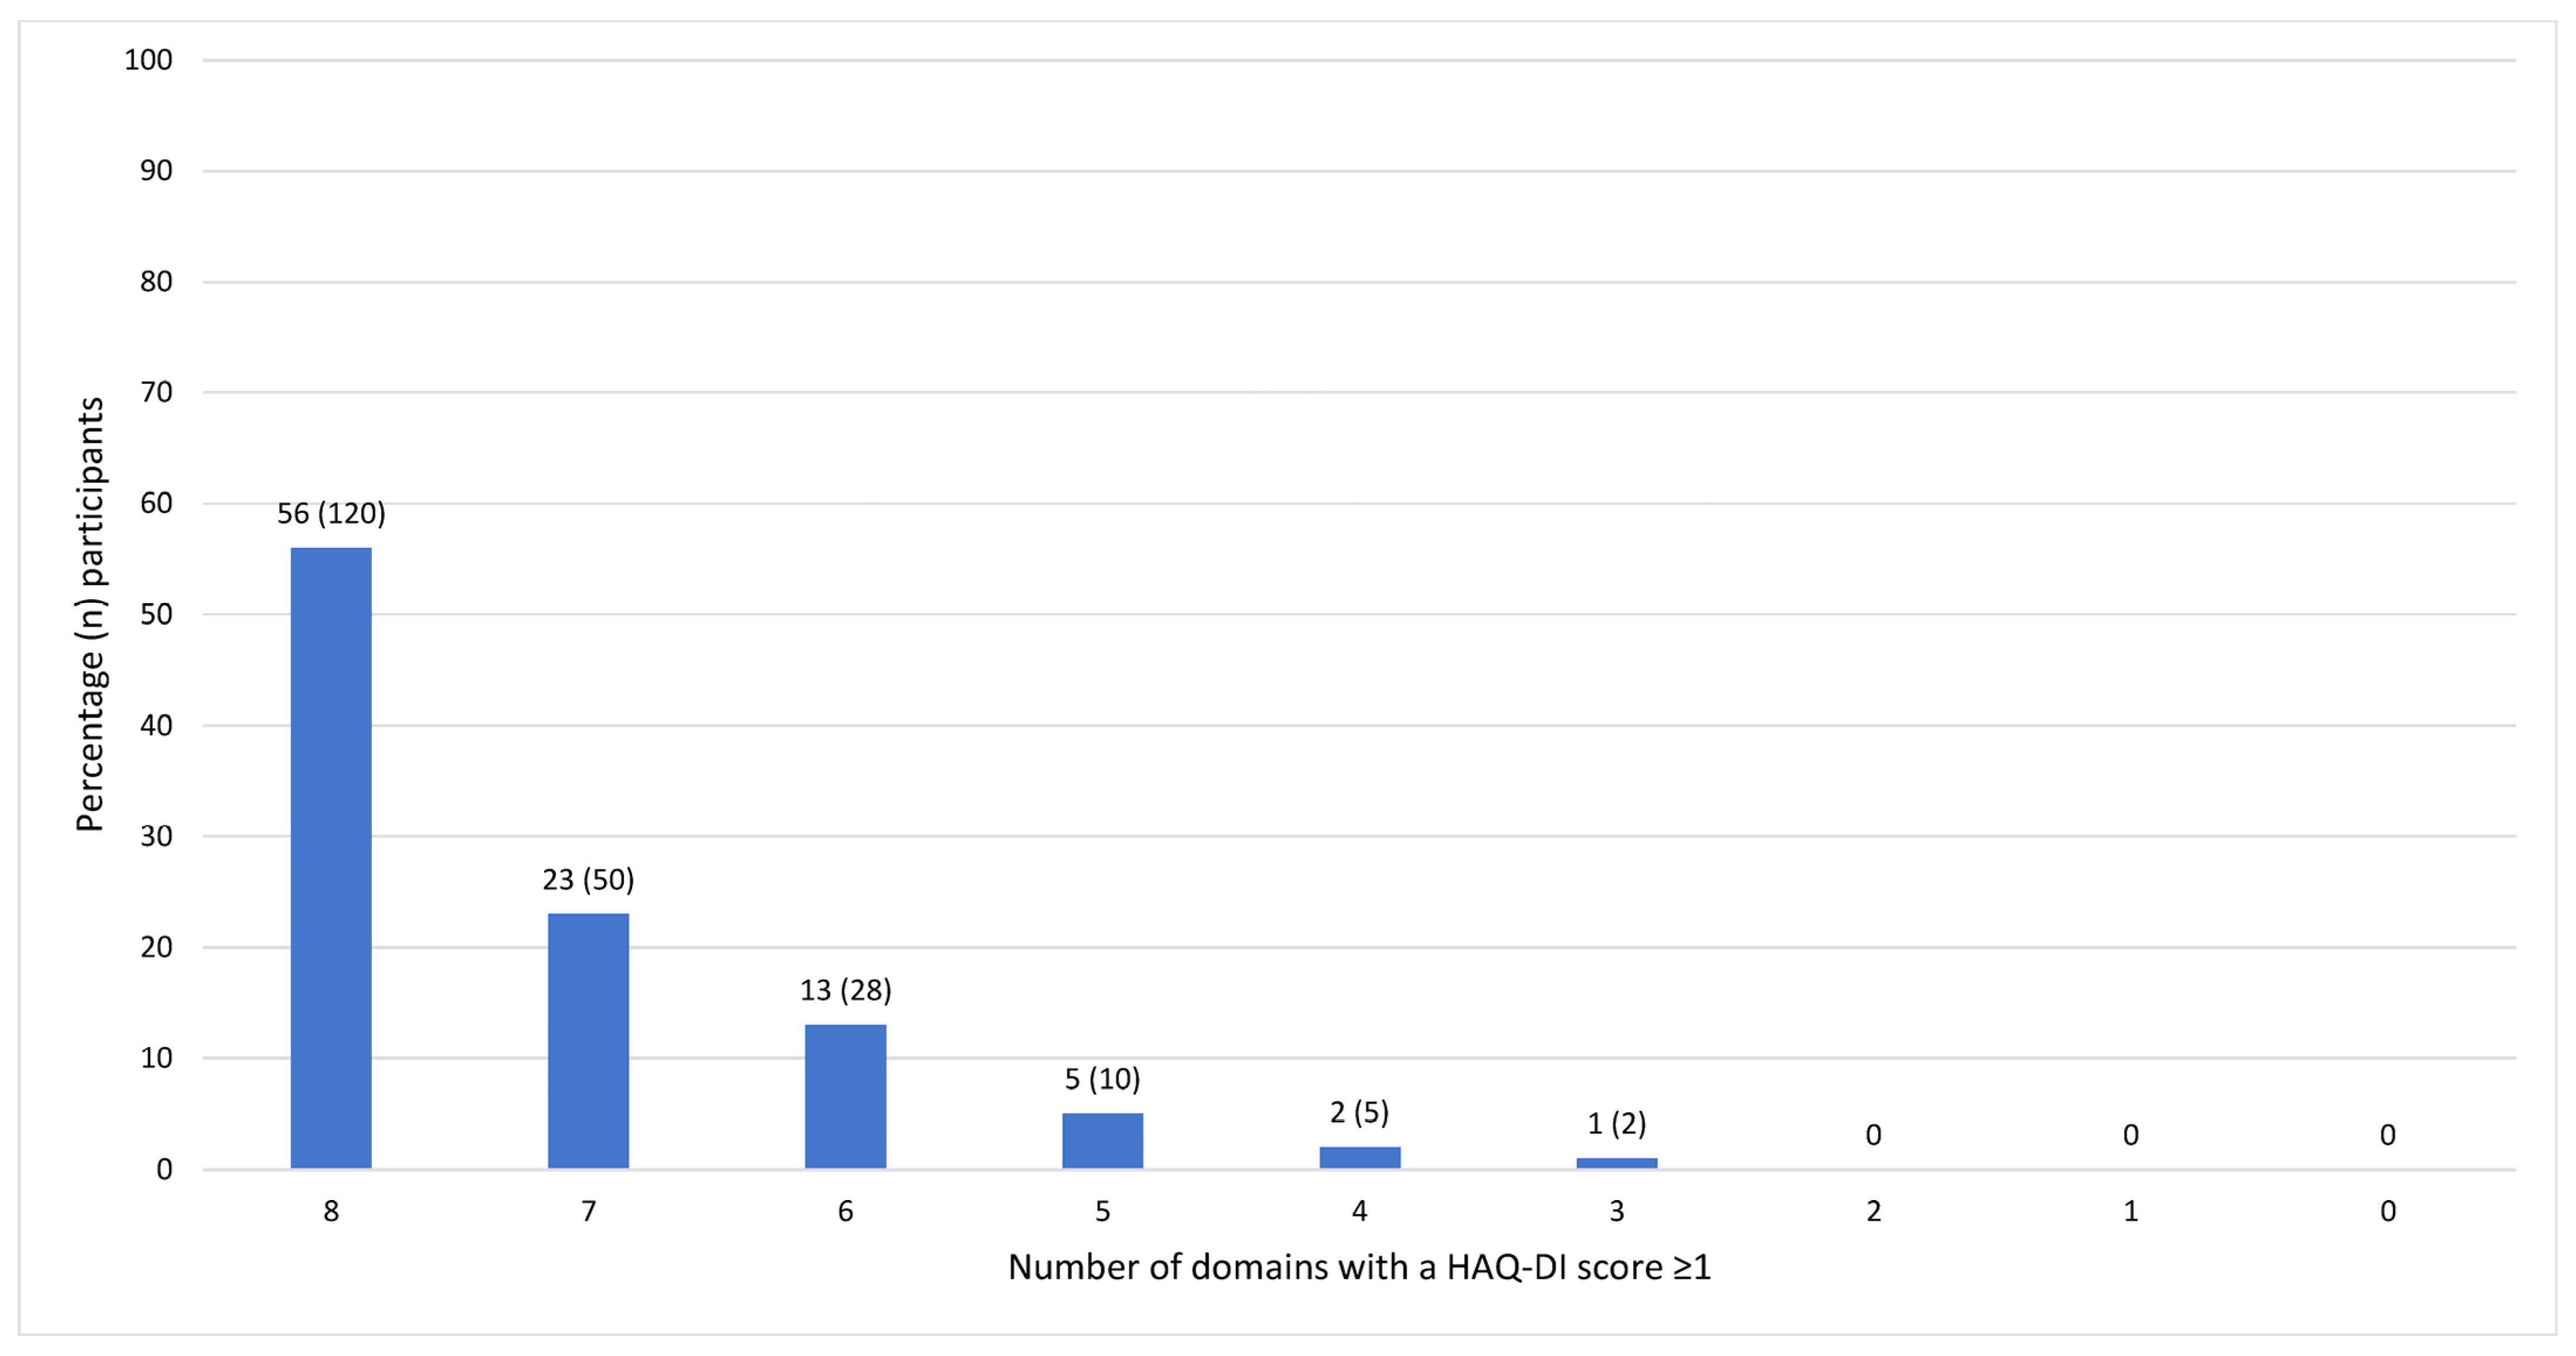Click the x-axis category label 2
Screen dimensions: 2576x1356
(x=1873, y=1212)
